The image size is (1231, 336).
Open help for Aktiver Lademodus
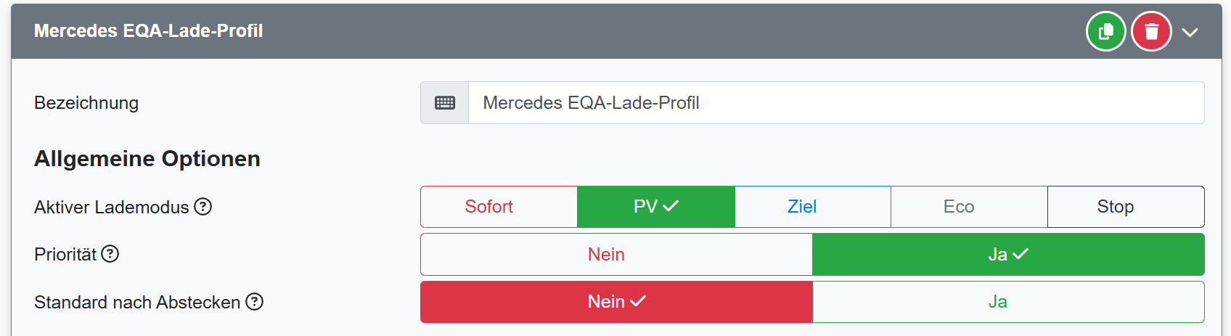coord(203,207)
